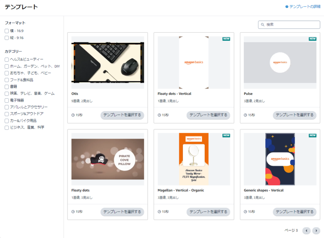Click the help icon beside テンプレートの詳細
This screenshot has width=324, height=238.
[x=287, y=7]
